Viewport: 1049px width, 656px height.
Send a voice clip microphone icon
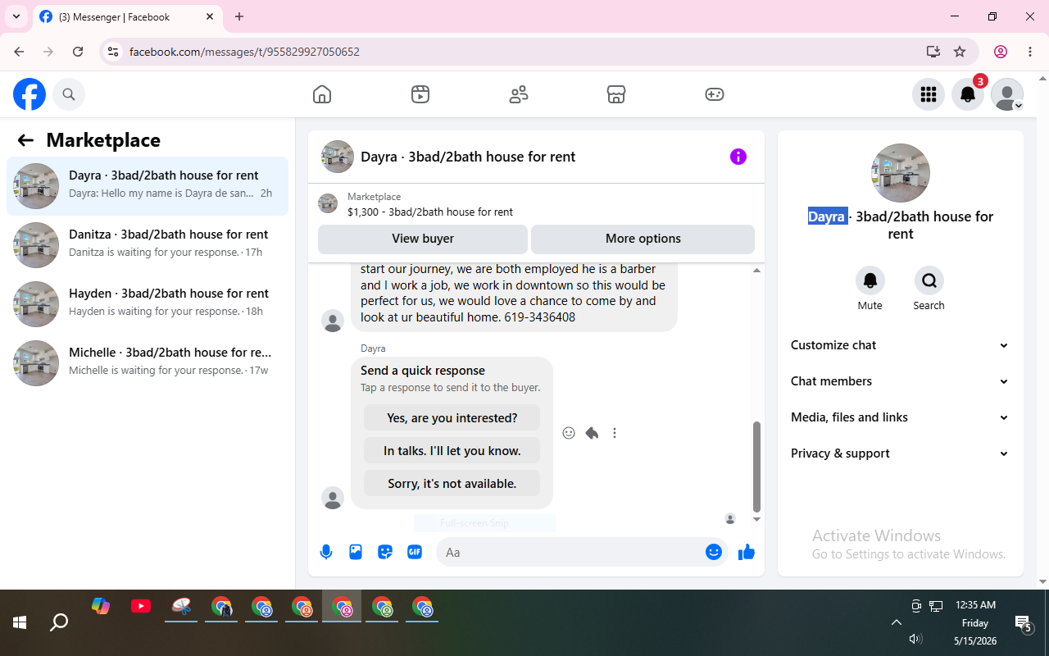click(x=326, y=552)
